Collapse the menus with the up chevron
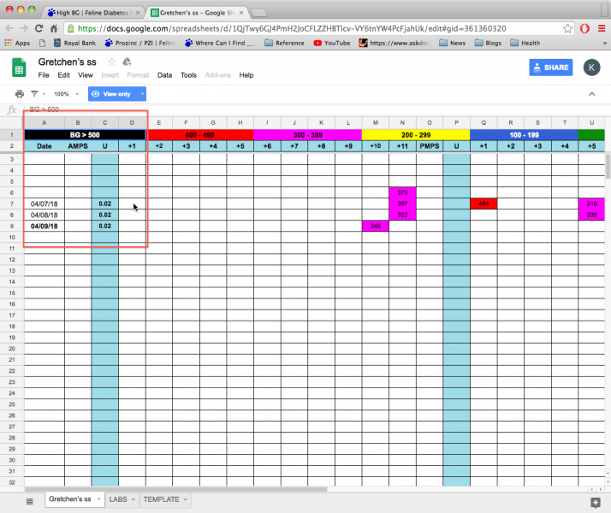Image resolution: width=611 pixels, height=513 pixels. point(591,94)
